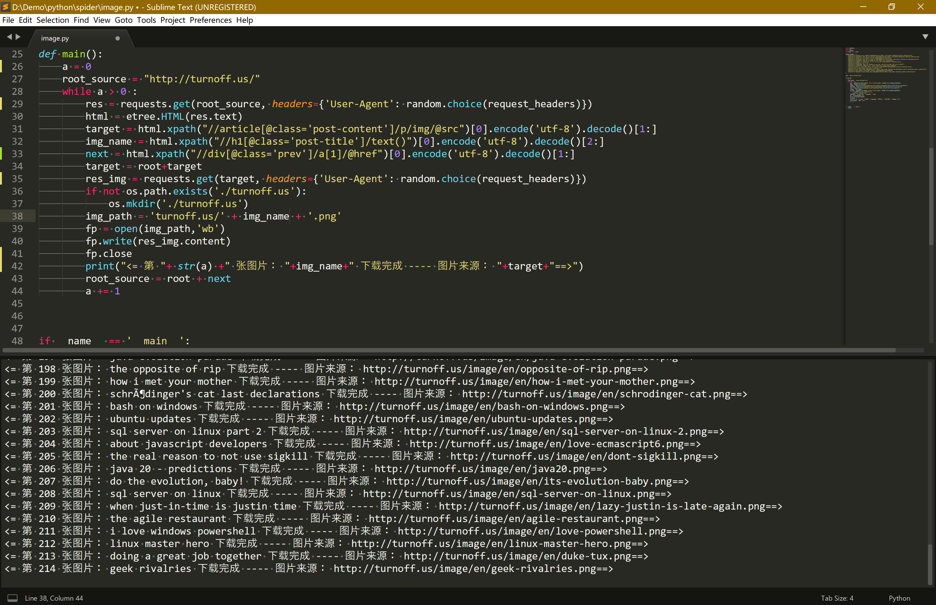Click the schrodinger-cat.png URL in output

point(596,394)
